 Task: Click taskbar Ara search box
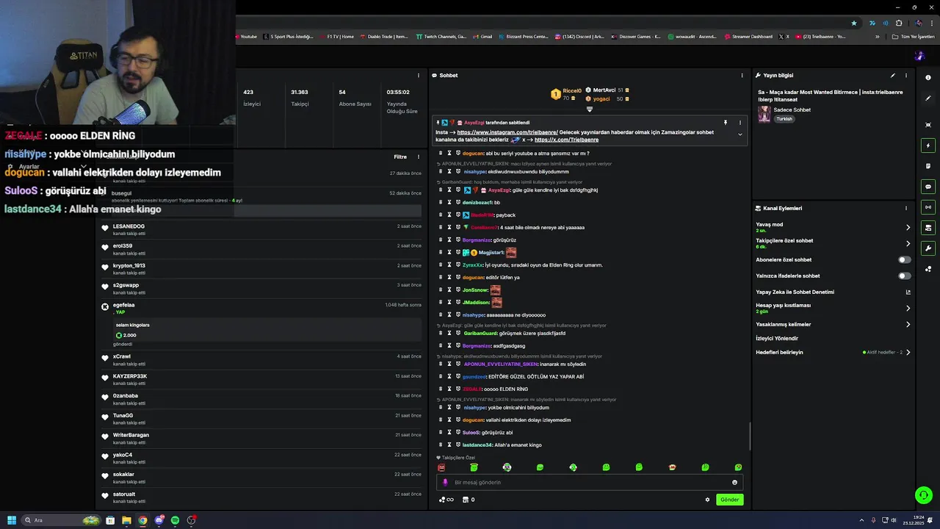pyautogui.click(x=62, y=520)
